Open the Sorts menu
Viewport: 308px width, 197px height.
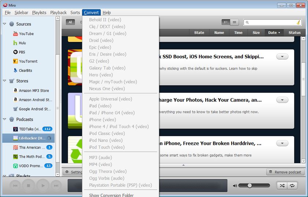(75, 12)
